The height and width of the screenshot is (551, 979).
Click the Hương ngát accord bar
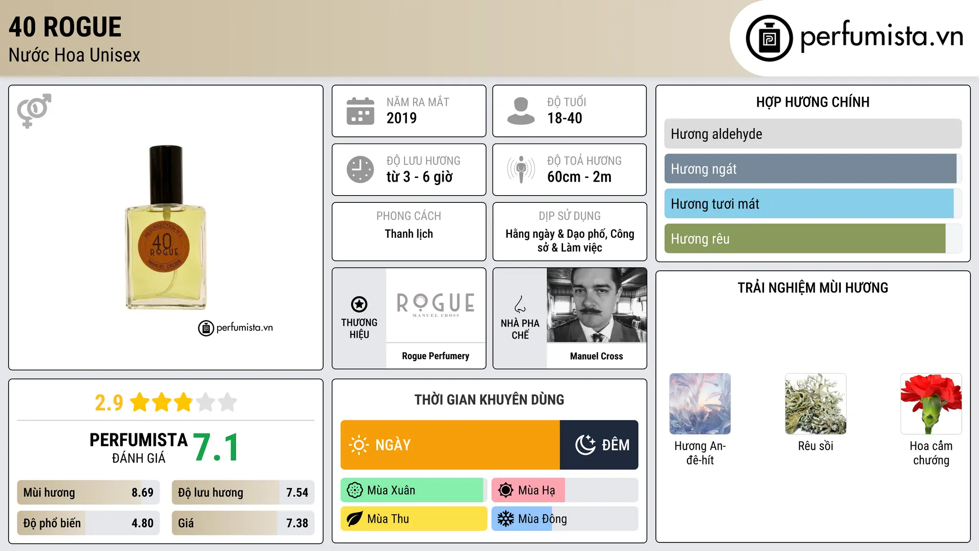[x=813, y=169]
